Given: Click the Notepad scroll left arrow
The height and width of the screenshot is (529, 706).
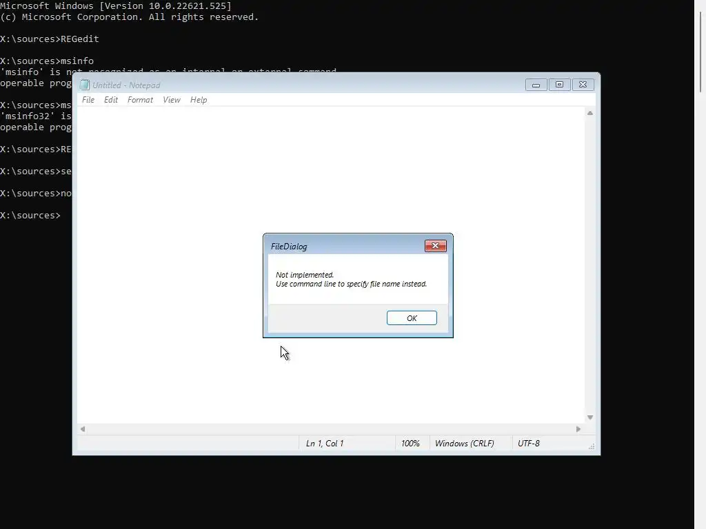Looking at the screenshot, I should pyautogui.click(x=83, y=429).
